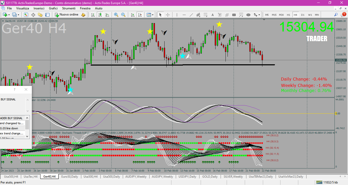This screenshot has height=185, width=348.
Task: Toggle the Market Watch window icon
Action: click(26, 15)
